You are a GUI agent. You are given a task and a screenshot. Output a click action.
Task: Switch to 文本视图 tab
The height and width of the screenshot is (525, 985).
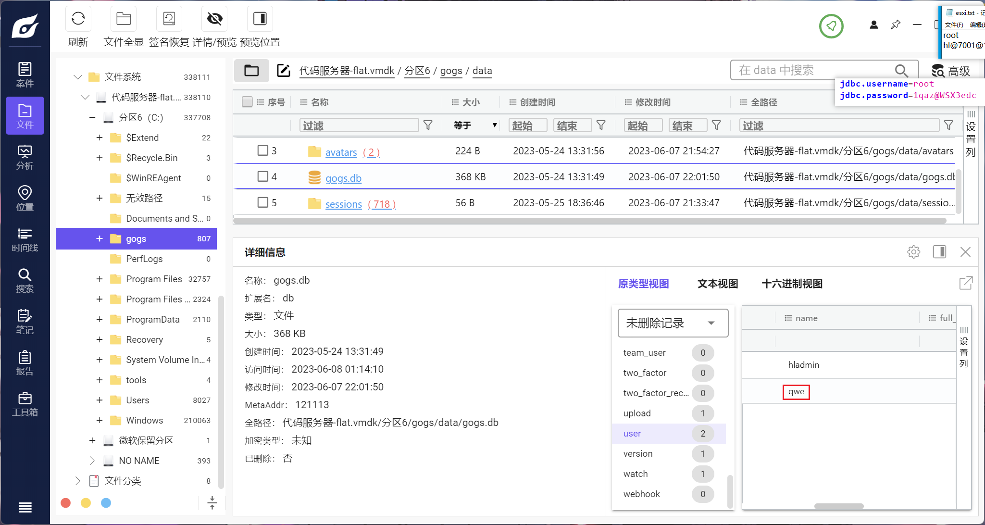click(718, 284)
